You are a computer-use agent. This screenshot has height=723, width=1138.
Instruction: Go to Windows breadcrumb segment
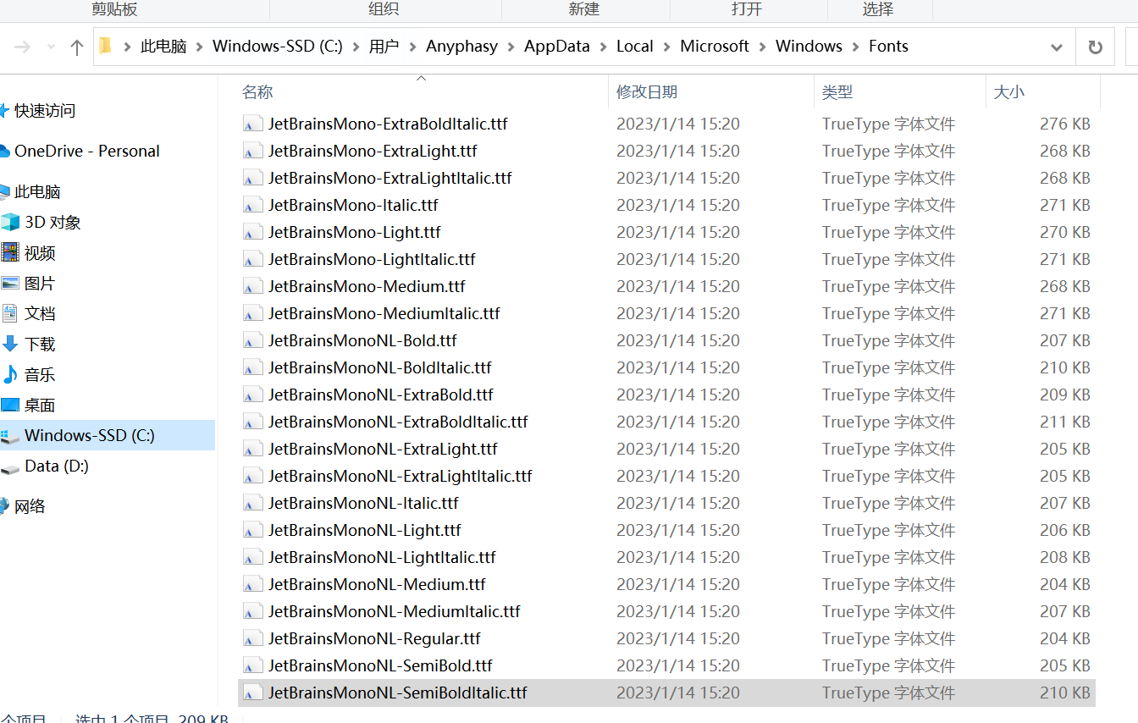coord(809,47)
